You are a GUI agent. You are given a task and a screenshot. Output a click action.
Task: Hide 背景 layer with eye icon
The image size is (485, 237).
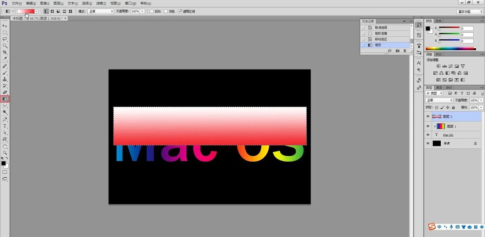point(428,143)
